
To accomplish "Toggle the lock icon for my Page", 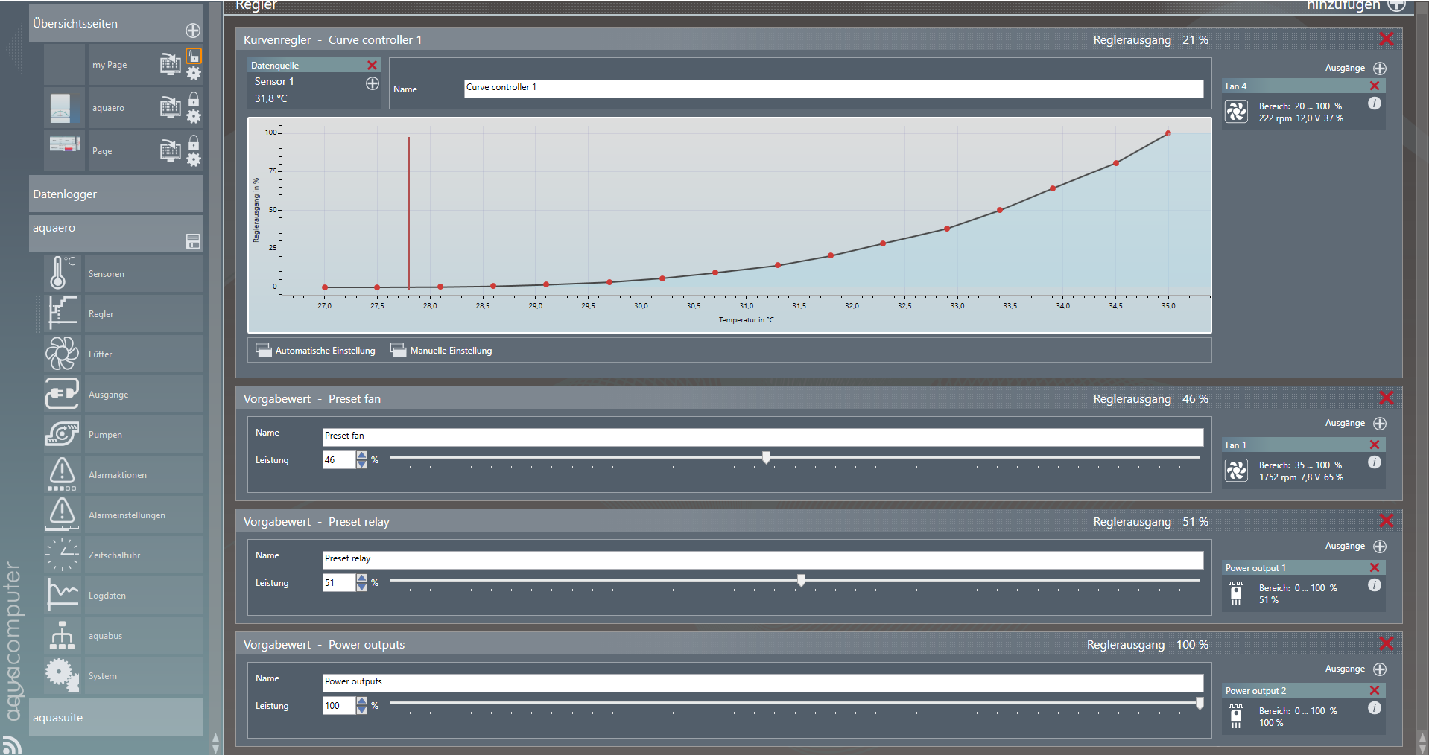I will 194,56.
